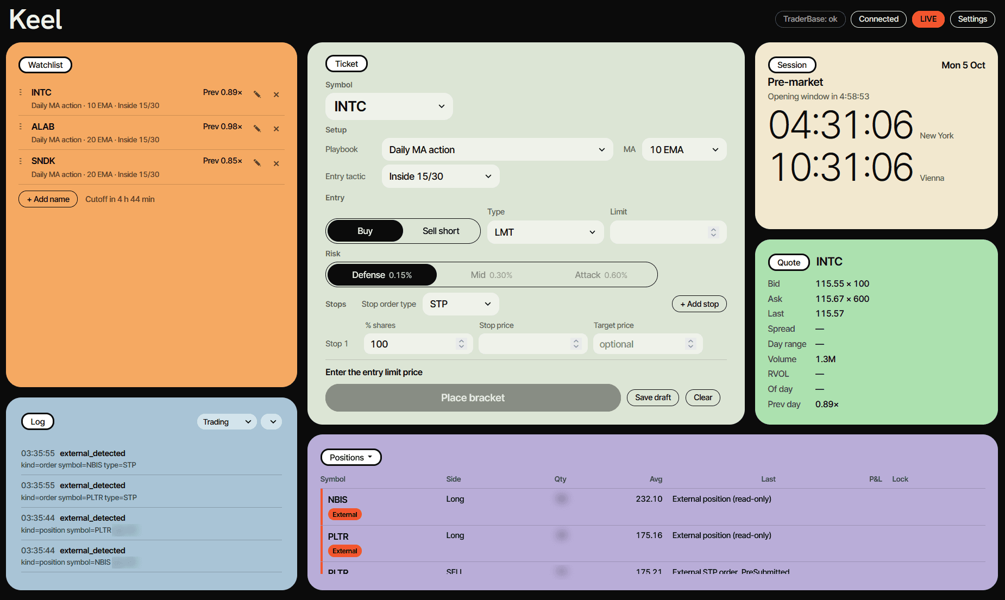
Task: Click the TraderBase: ok status pill
Action: point(810,19)
